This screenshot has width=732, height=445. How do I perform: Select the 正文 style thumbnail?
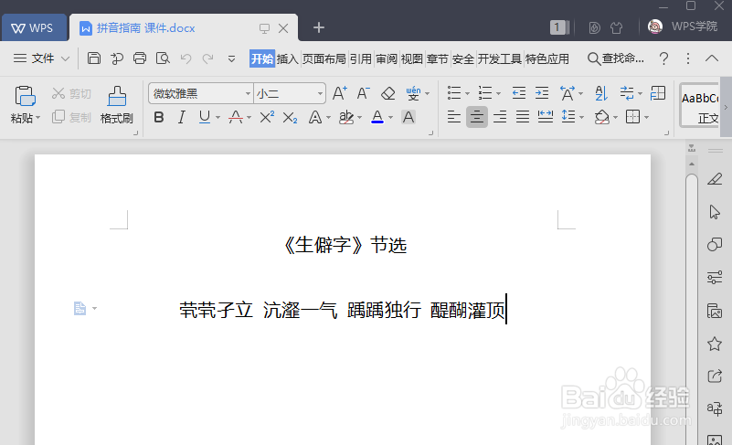click(x=700, y=105)
